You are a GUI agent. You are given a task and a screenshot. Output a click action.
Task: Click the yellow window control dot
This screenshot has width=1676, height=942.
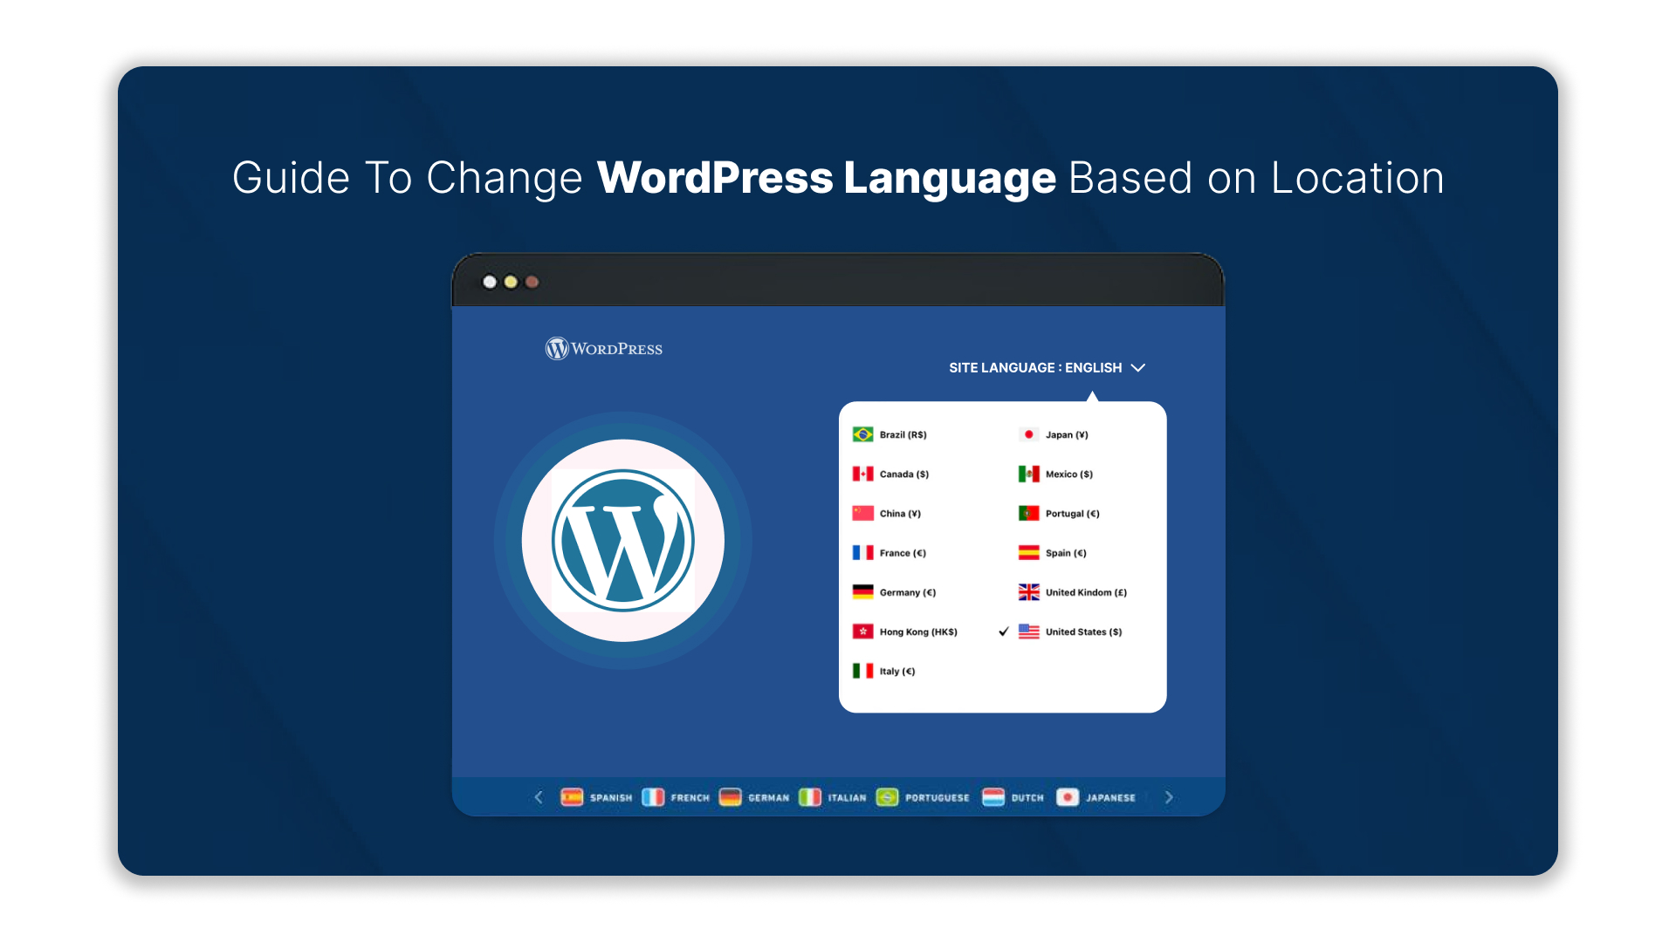click(510, 281)
